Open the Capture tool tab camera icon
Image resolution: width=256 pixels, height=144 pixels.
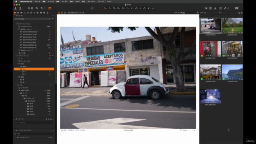(18, 12)
